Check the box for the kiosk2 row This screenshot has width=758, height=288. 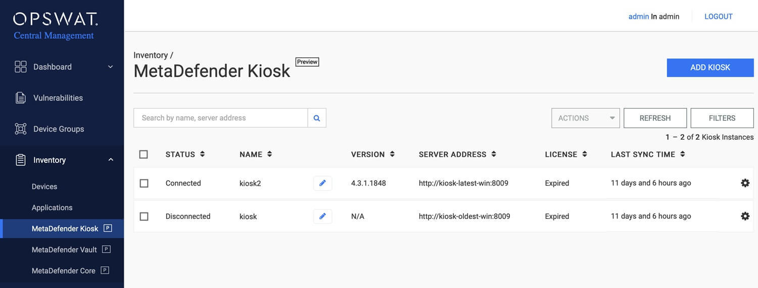(144, 184)
